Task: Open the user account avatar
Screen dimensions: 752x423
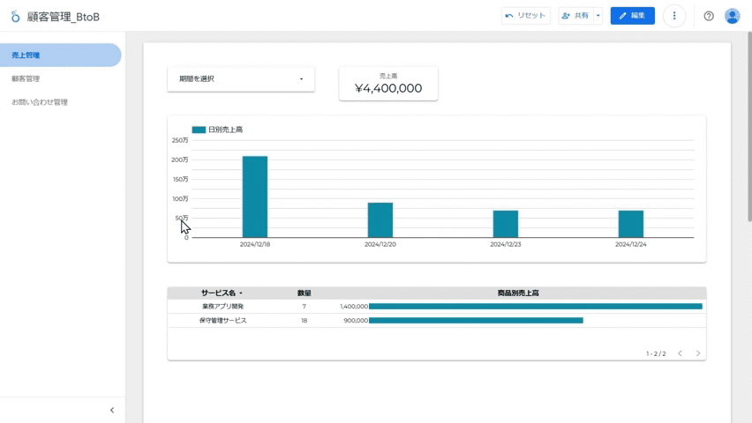Action: tap(732, 16)
